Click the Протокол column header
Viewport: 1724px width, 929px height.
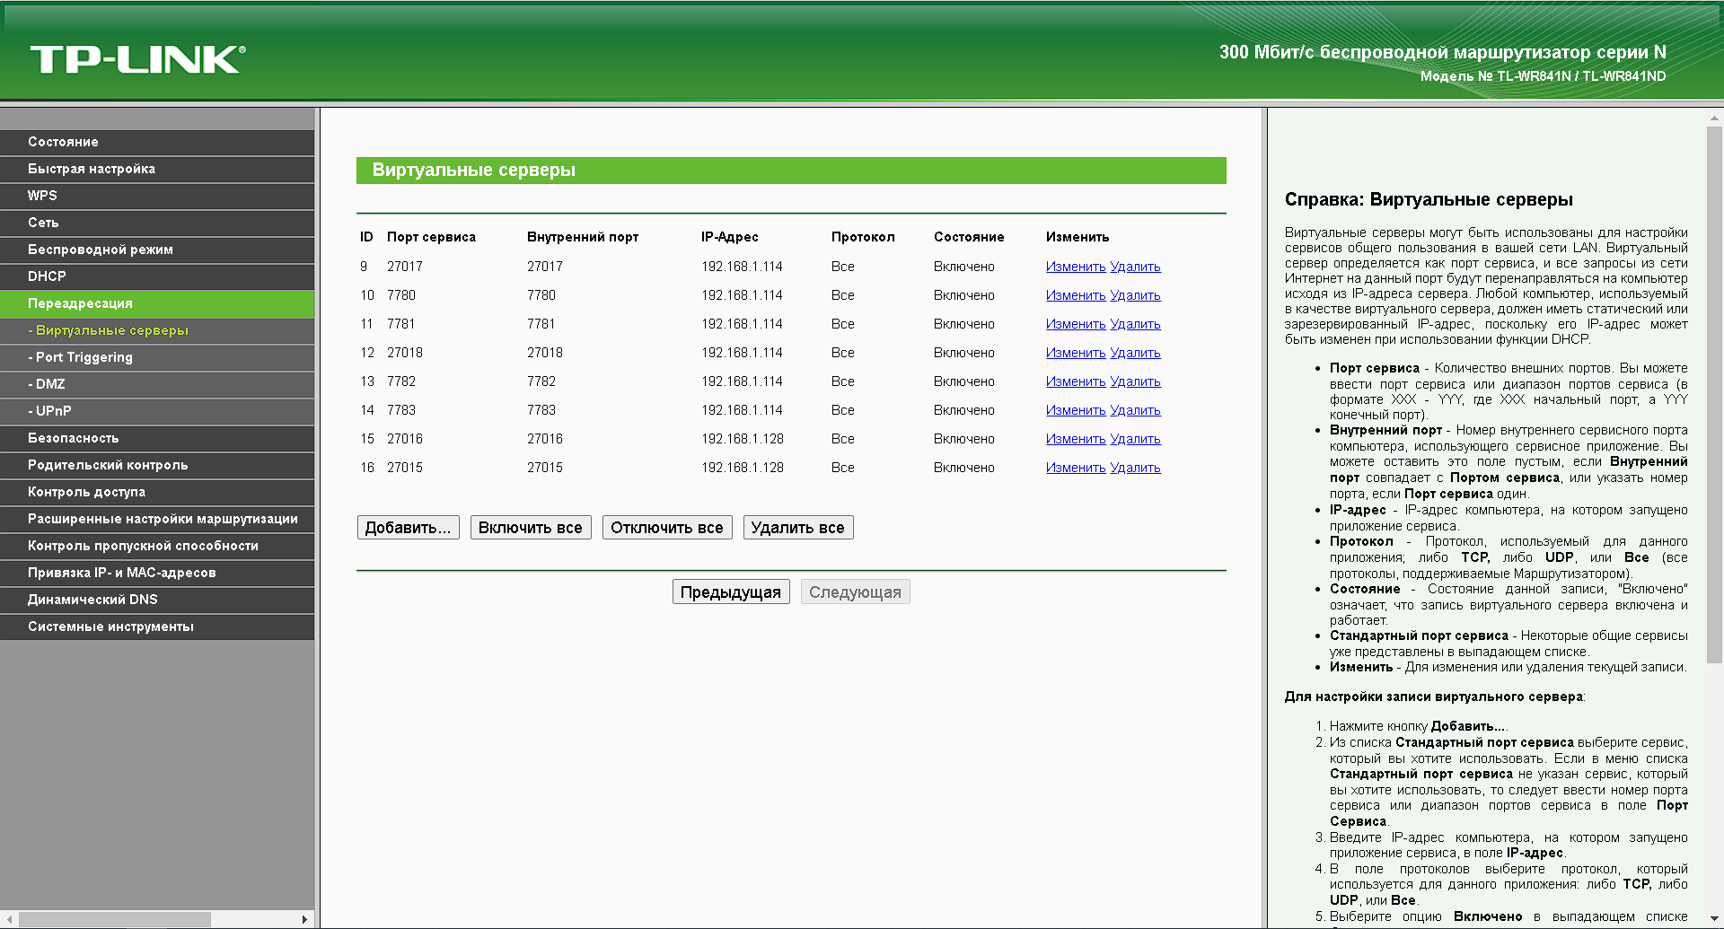tap(863, 237)
